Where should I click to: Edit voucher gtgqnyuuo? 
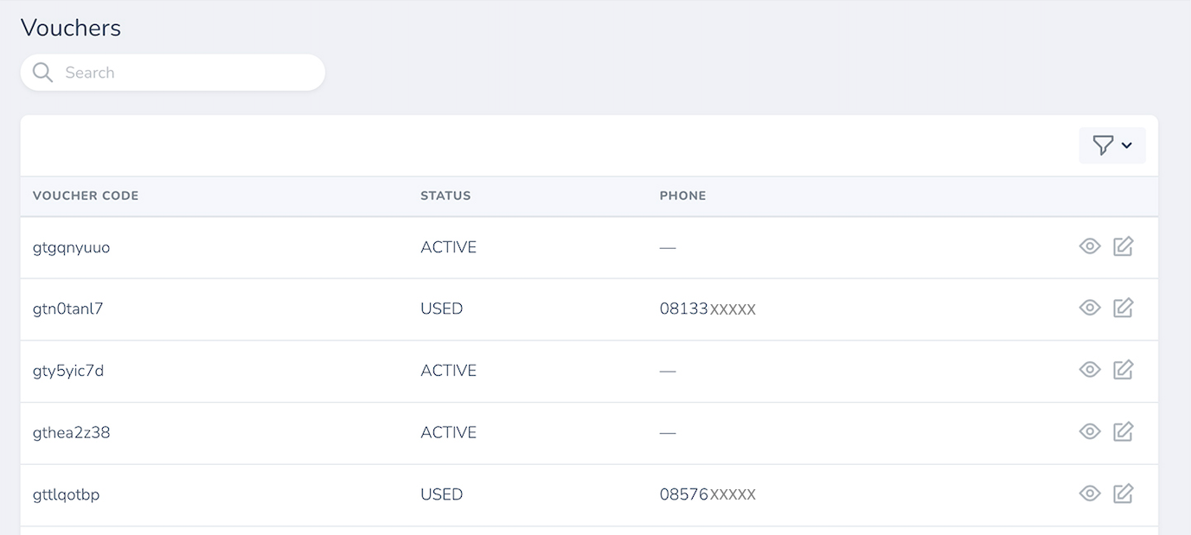click(1123, 247)
